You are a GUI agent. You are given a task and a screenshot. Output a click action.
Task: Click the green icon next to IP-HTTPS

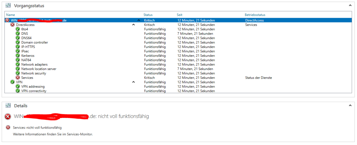pyautogui.click(x=18, y=47)
